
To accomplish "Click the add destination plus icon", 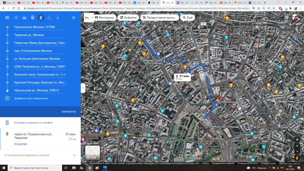I will tap(7, 98).
